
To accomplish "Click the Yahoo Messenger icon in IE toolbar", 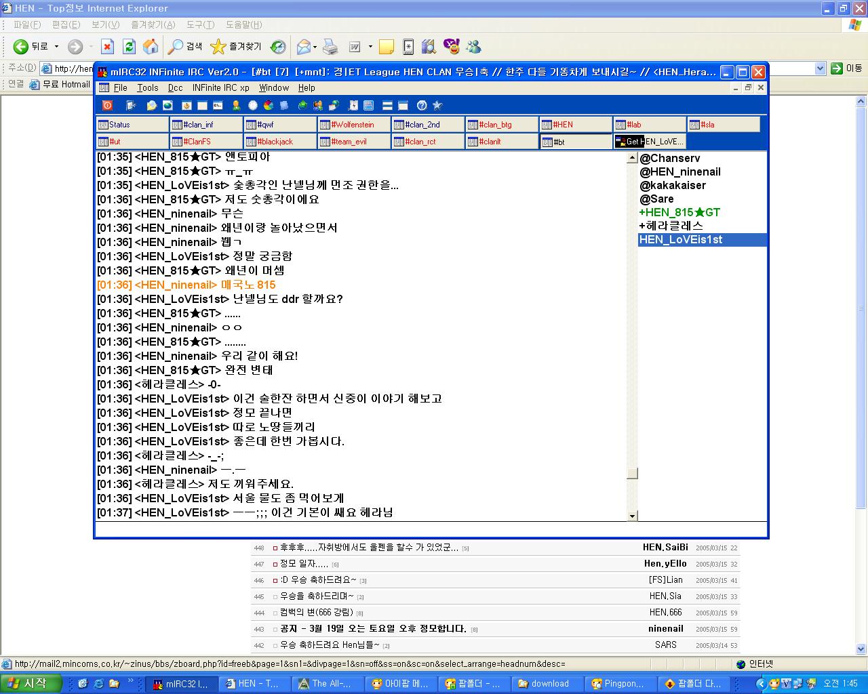I will click(451, 46).
